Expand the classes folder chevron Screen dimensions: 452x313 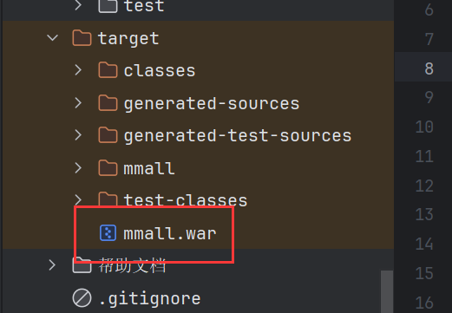[x=78, y=70]
